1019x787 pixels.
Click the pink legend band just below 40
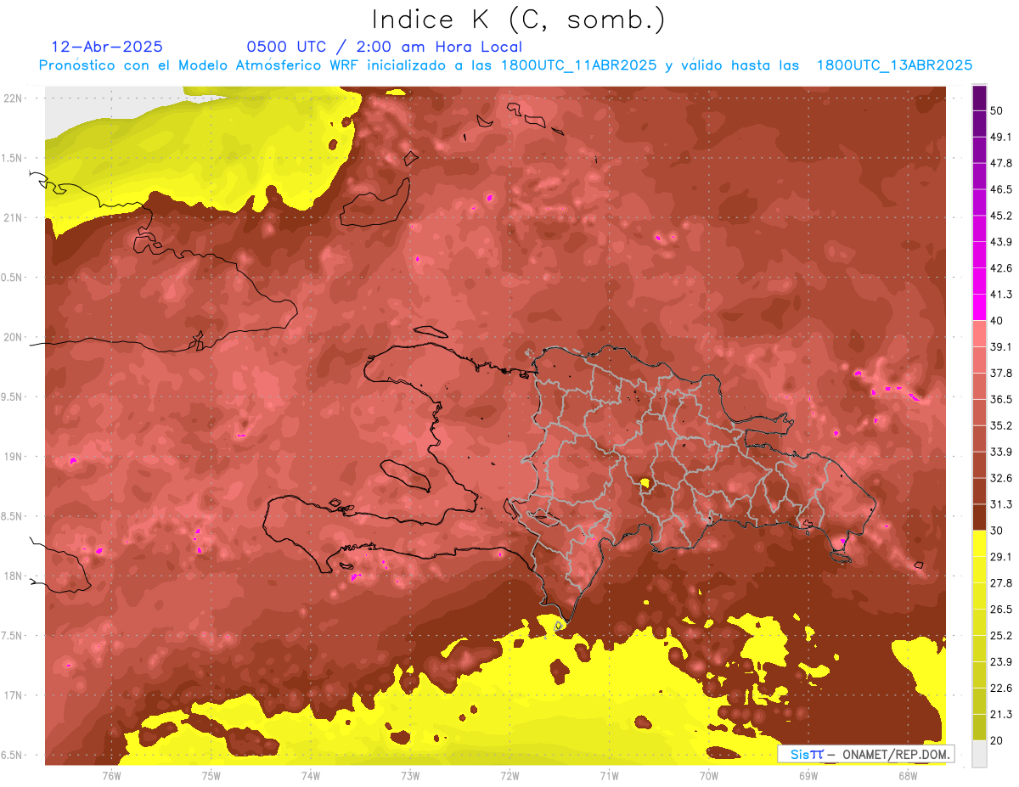coord(979,333)
